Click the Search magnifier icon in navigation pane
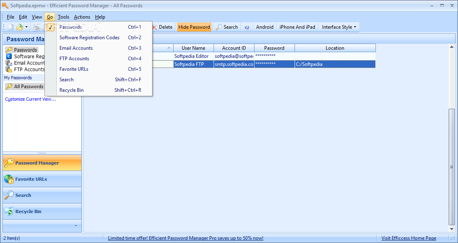Viewport: 458px width, 243px height. pos(9,195)
